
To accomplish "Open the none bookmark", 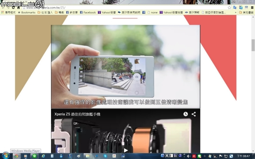I will 153,12.
